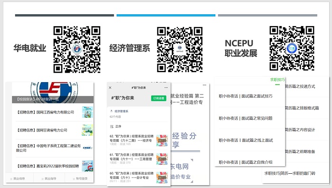This screenshot has width=332, height=188.
Task: Open 职小协夜话 | 面试篇之线上面试
Action: pyautogui.click(x=246, y=141)
